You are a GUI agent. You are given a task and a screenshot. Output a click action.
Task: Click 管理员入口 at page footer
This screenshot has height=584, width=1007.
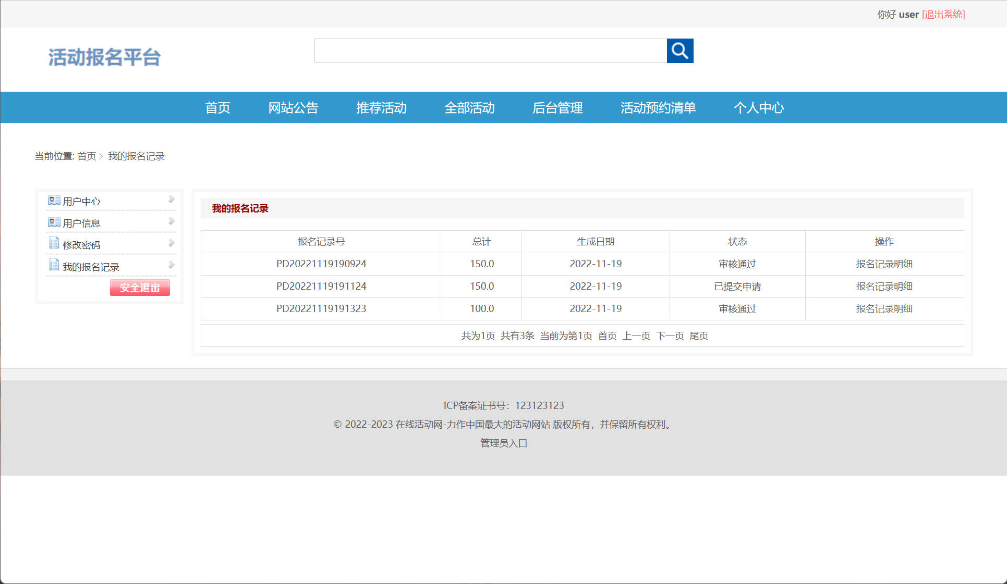(x=503, y=443)
